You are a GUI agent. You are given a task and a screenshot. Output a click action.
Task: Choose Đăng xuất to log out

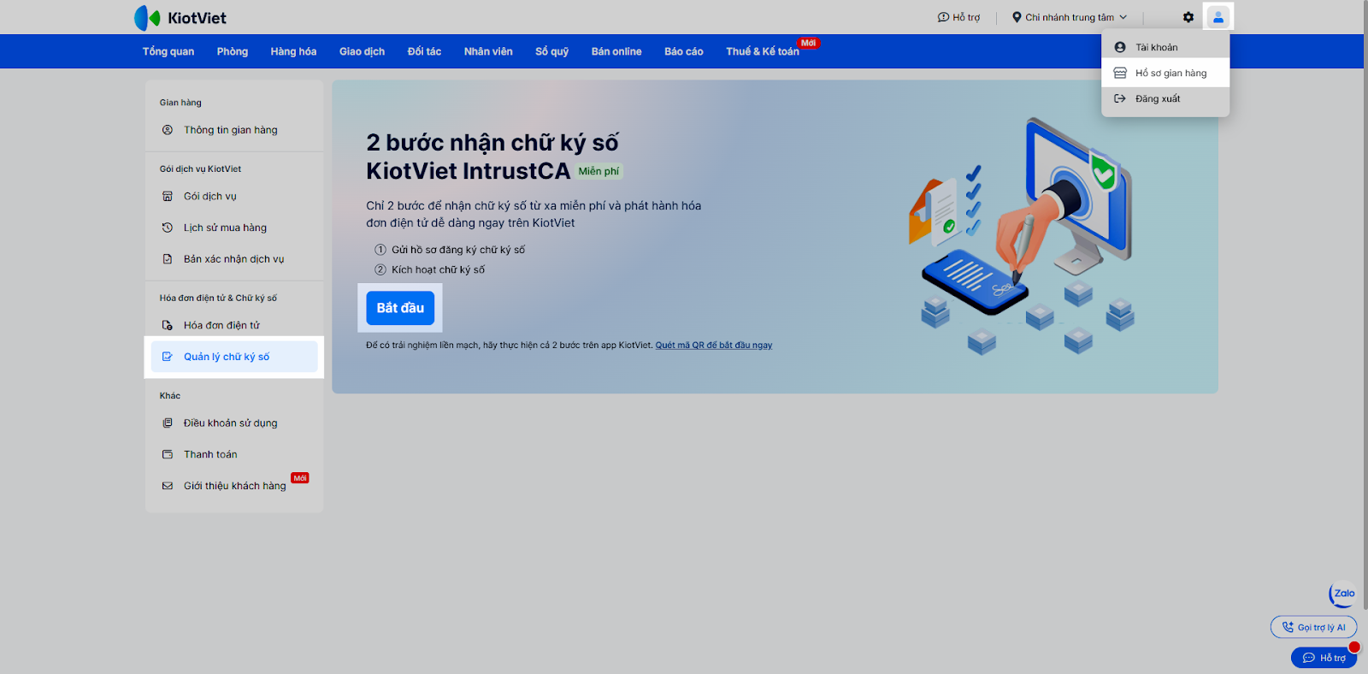1165,99
